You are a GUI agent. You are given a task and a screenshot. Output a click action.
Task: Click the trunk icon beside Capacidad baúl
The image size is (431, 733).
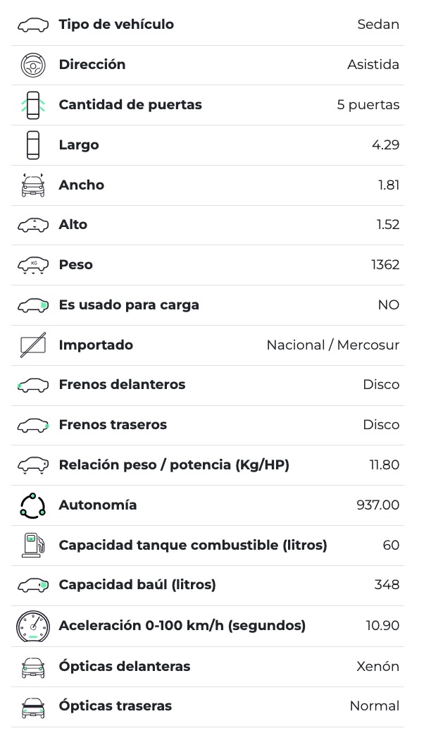(x=33, y=586)
